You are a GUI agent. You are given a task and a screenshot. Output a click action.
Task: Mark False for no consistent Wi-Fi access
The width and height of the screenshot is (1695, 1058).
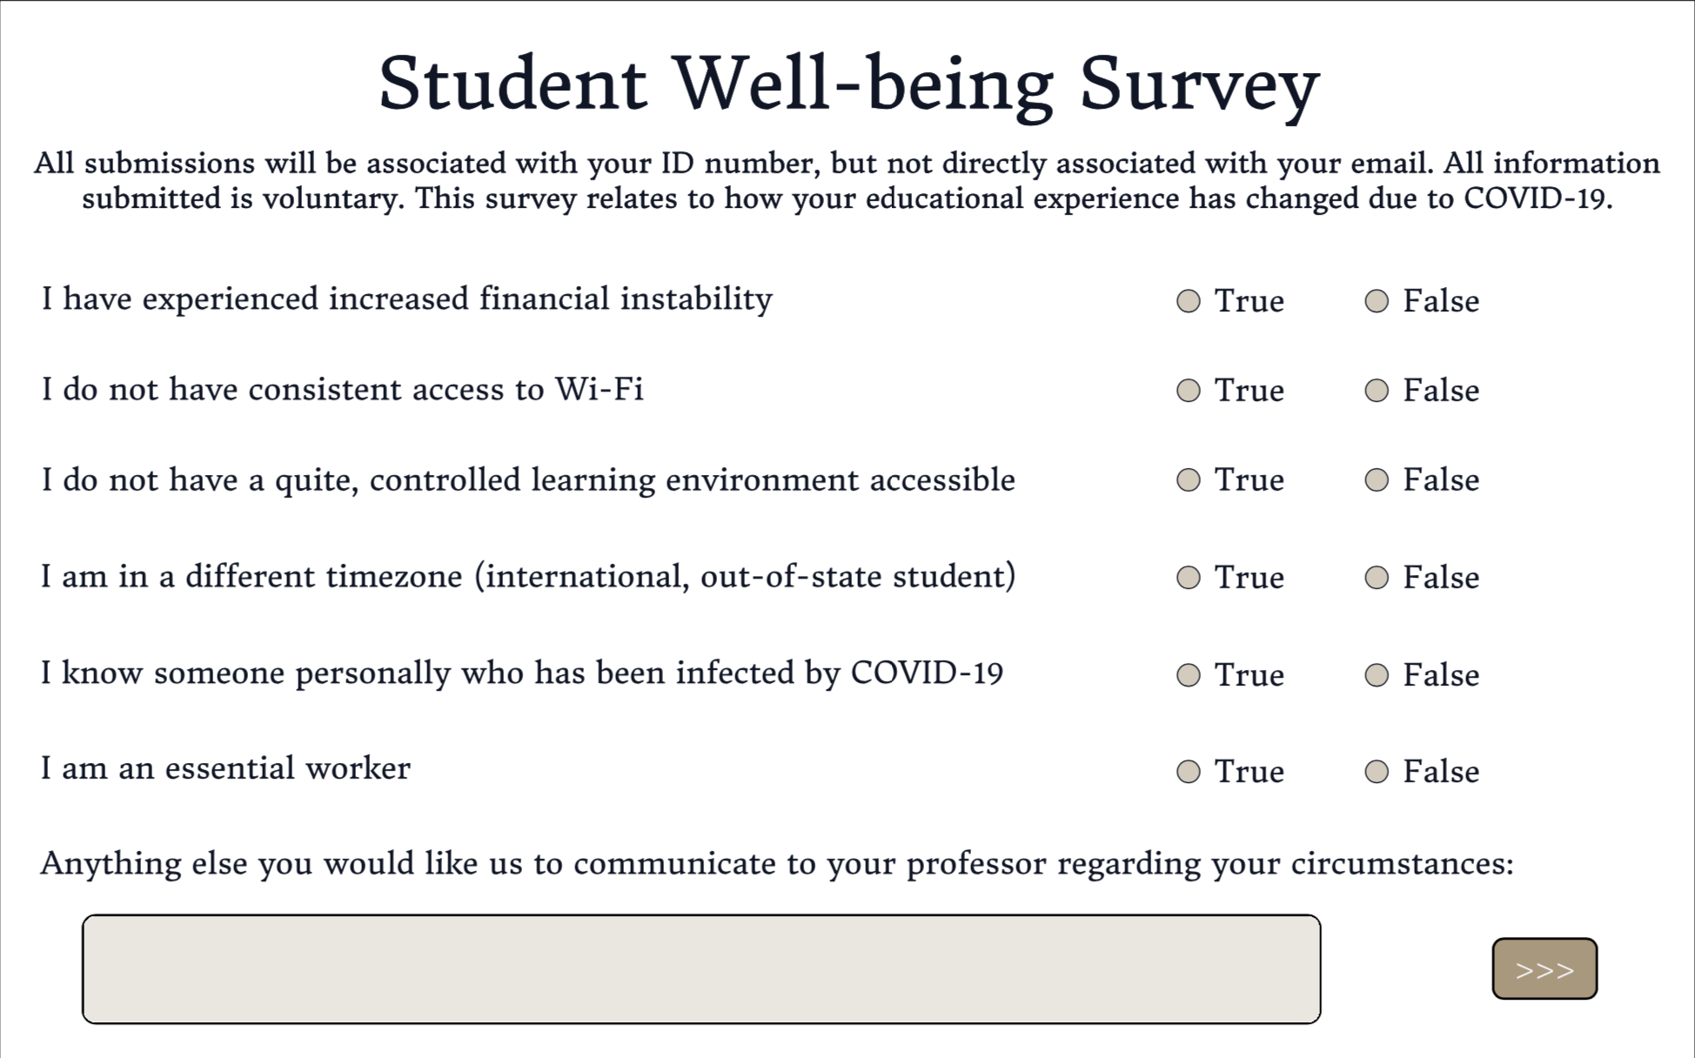click(1377, 391)
